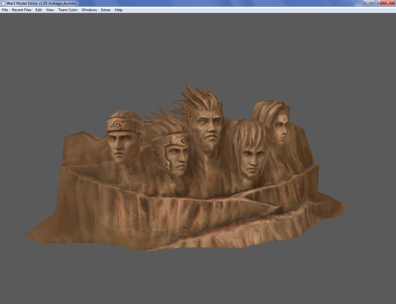Minimize the War3 Model Editor window
396x304 pixels.
tap(368, 3)
